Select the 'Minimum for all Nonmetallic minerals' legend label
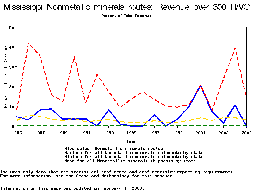Viewport: 253px width, 190px height. pos(134,157)
